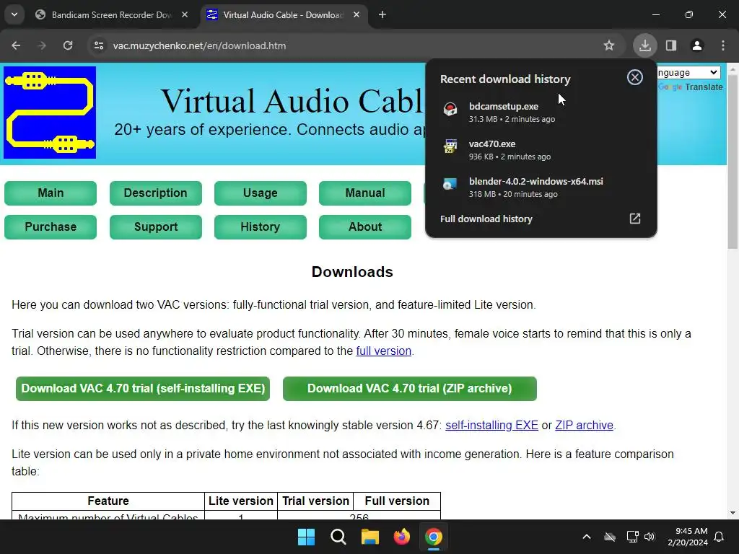Viewport: 739px width, 554px height.
Task: Open Windows taskbar search
Action: pyautogui.click(x=338, y=537)
